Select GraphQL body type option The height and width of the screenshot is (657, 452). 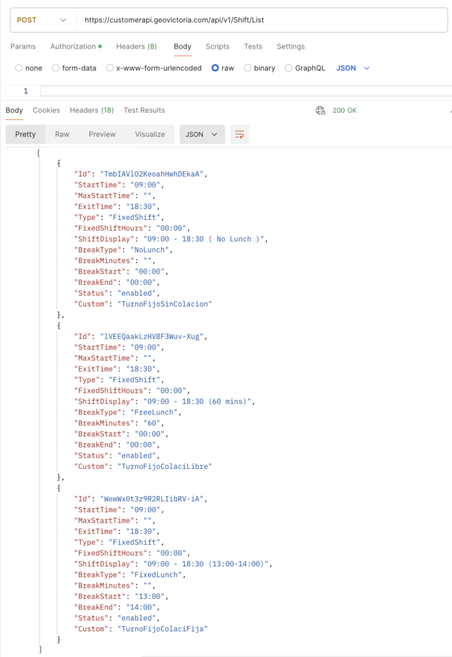pos(289,68)
